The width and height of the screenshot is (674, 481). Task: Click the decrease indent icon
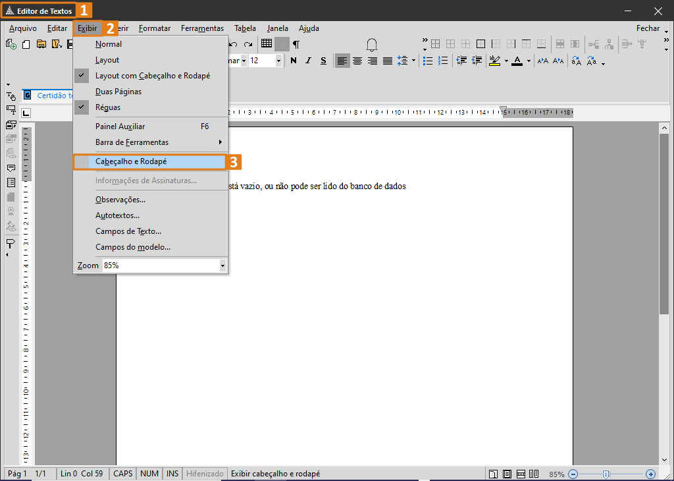(461, 61)
